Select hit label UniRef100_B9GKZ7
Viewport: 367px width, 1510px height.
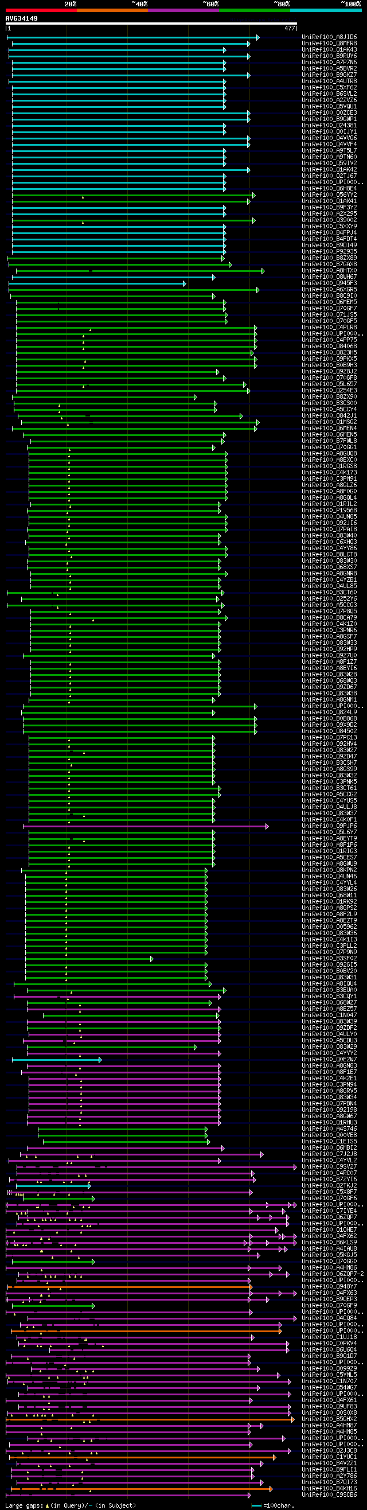(329, 75)
